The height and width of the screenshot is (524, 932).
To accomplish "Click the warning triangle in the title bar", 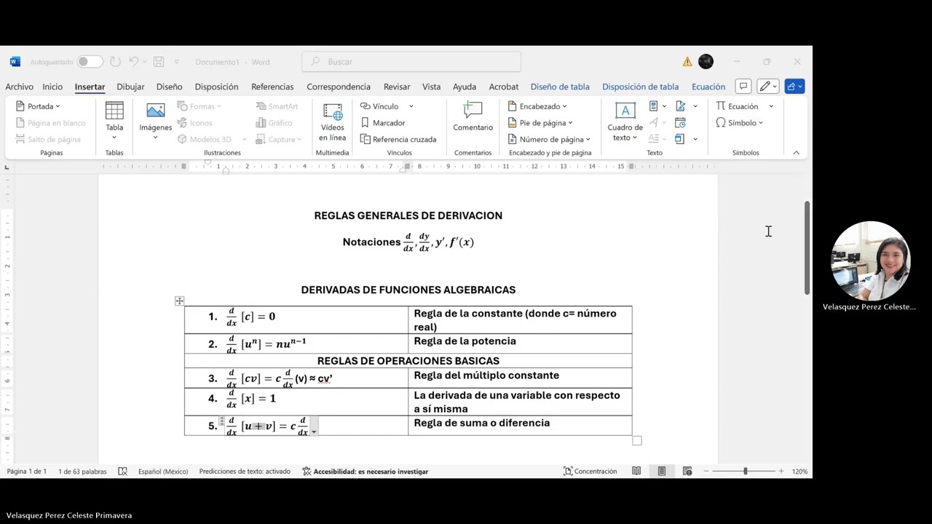I will tap(687, 62).
